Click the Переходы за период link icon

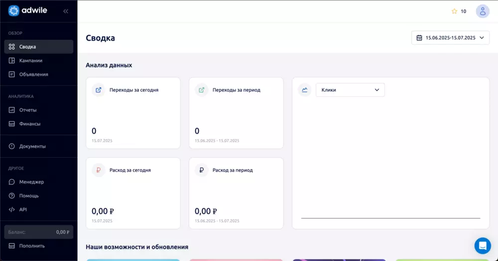coord(201,90)
